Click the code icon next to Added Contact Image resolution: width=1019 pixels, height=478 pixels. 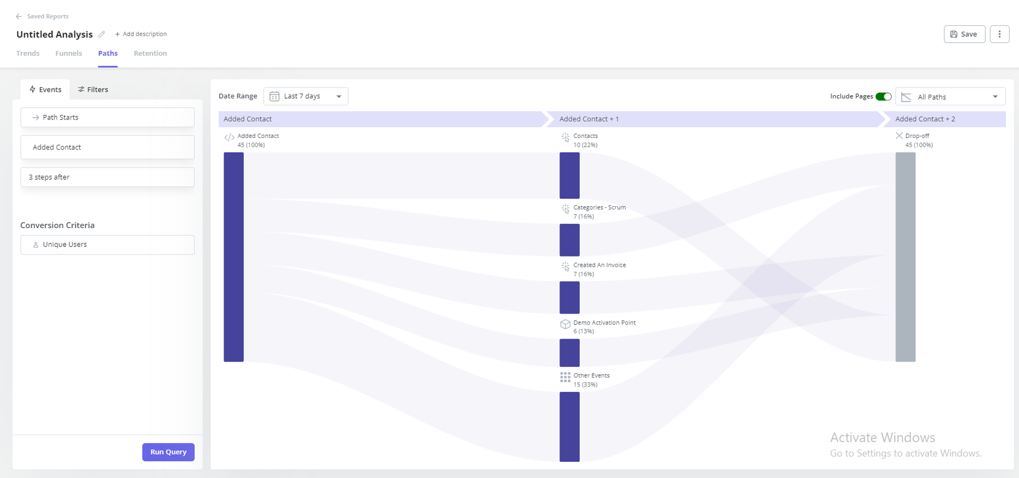click(x=229, y=136)
